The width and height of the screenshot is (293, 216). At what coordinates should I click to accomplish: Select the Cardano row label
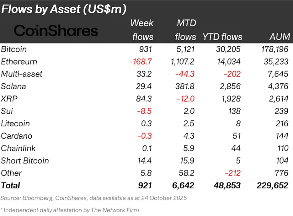(16, 136)
